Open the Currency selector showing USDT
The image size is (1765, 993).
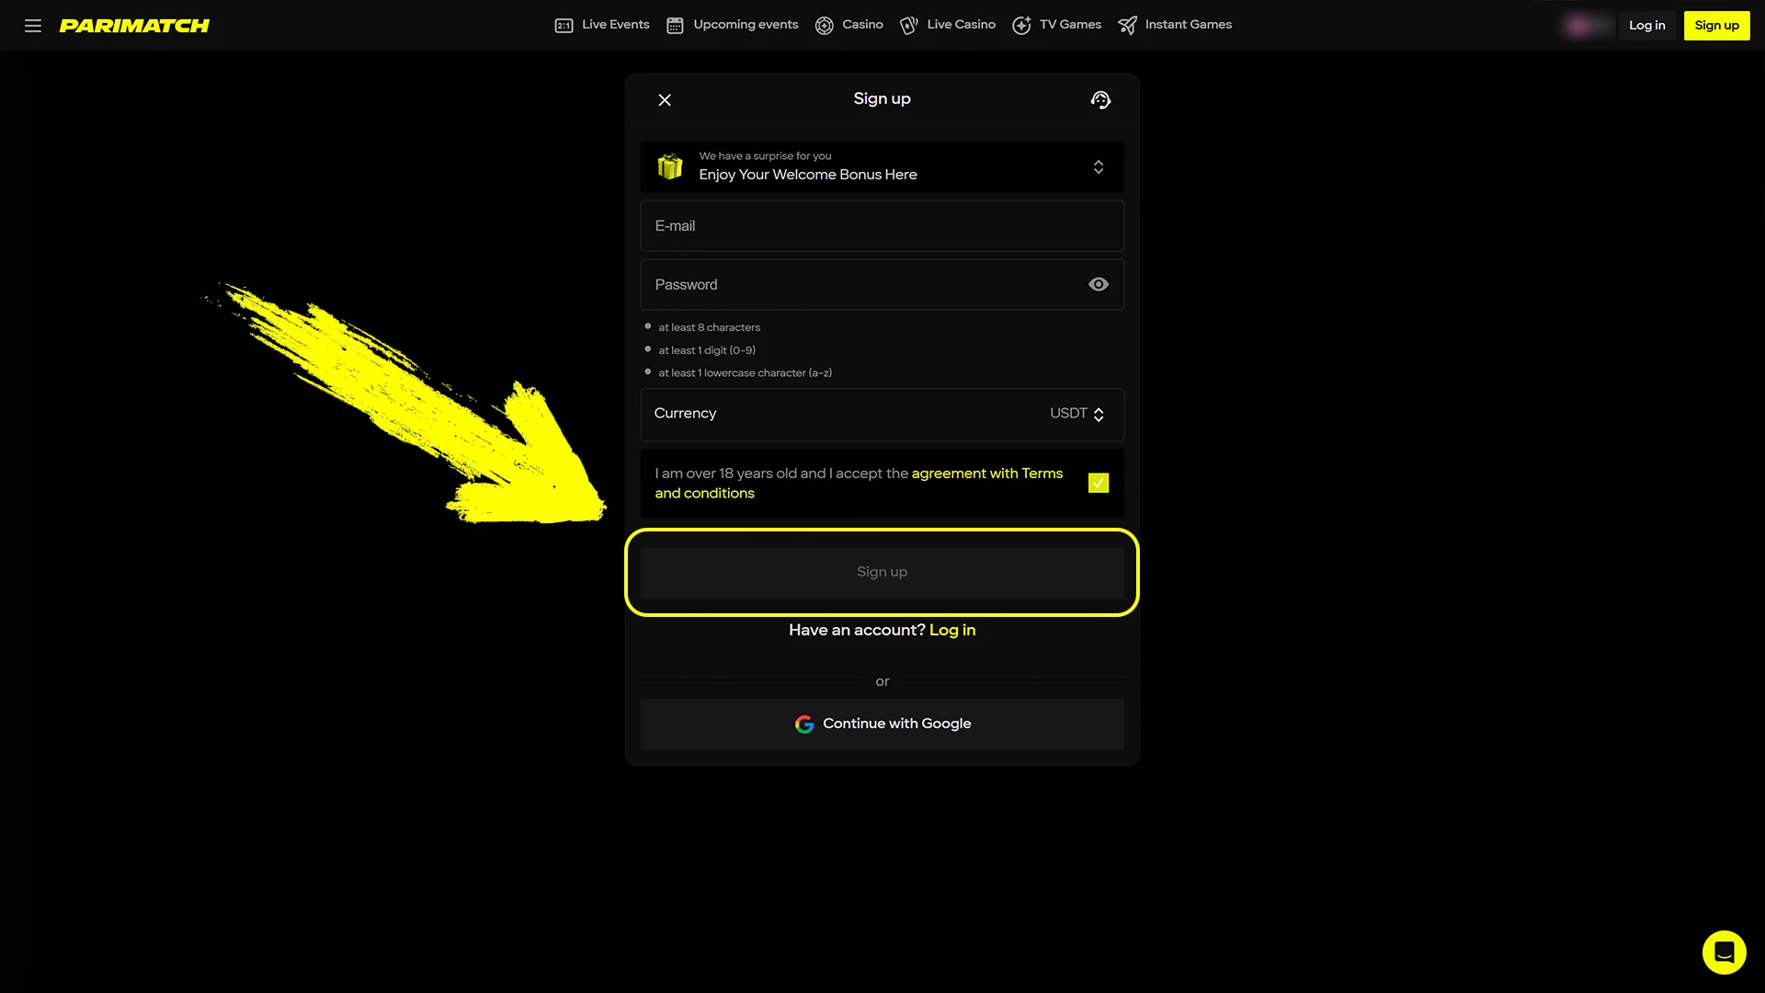pyautogui.click(x=1077, y=414)
